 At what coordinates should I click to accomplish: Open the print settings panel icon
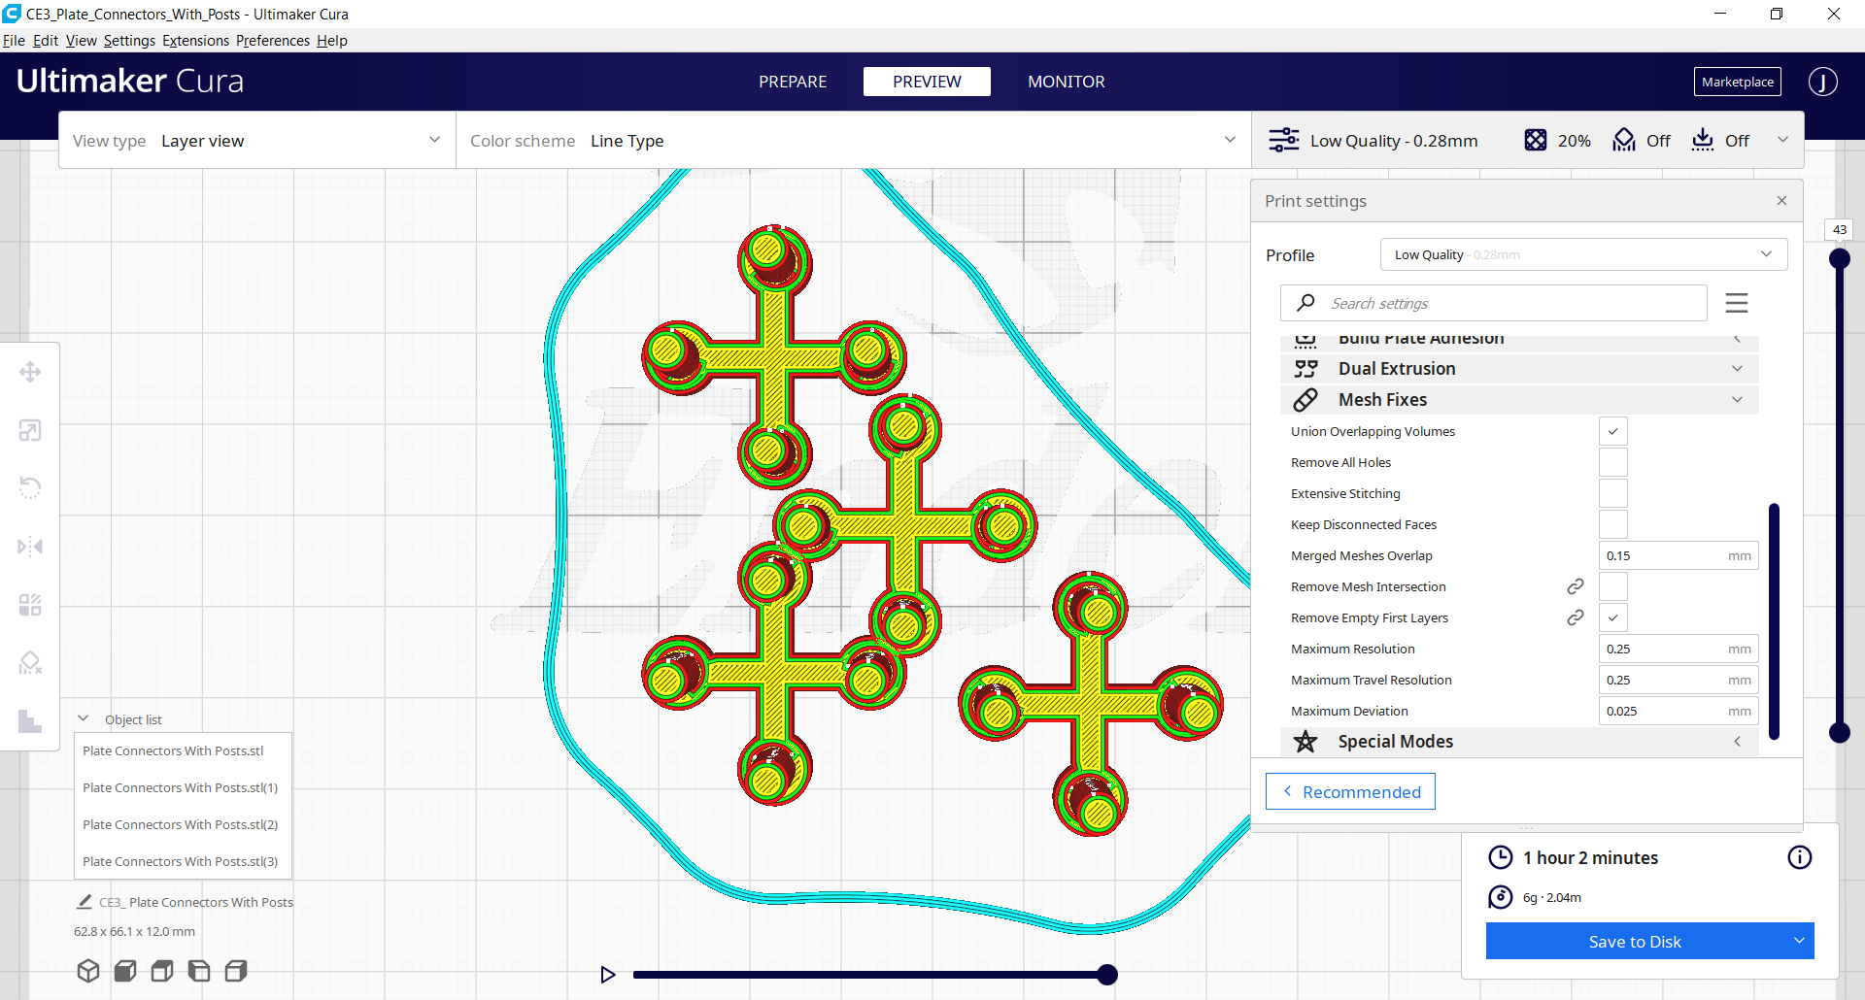tap(1285, 140)
